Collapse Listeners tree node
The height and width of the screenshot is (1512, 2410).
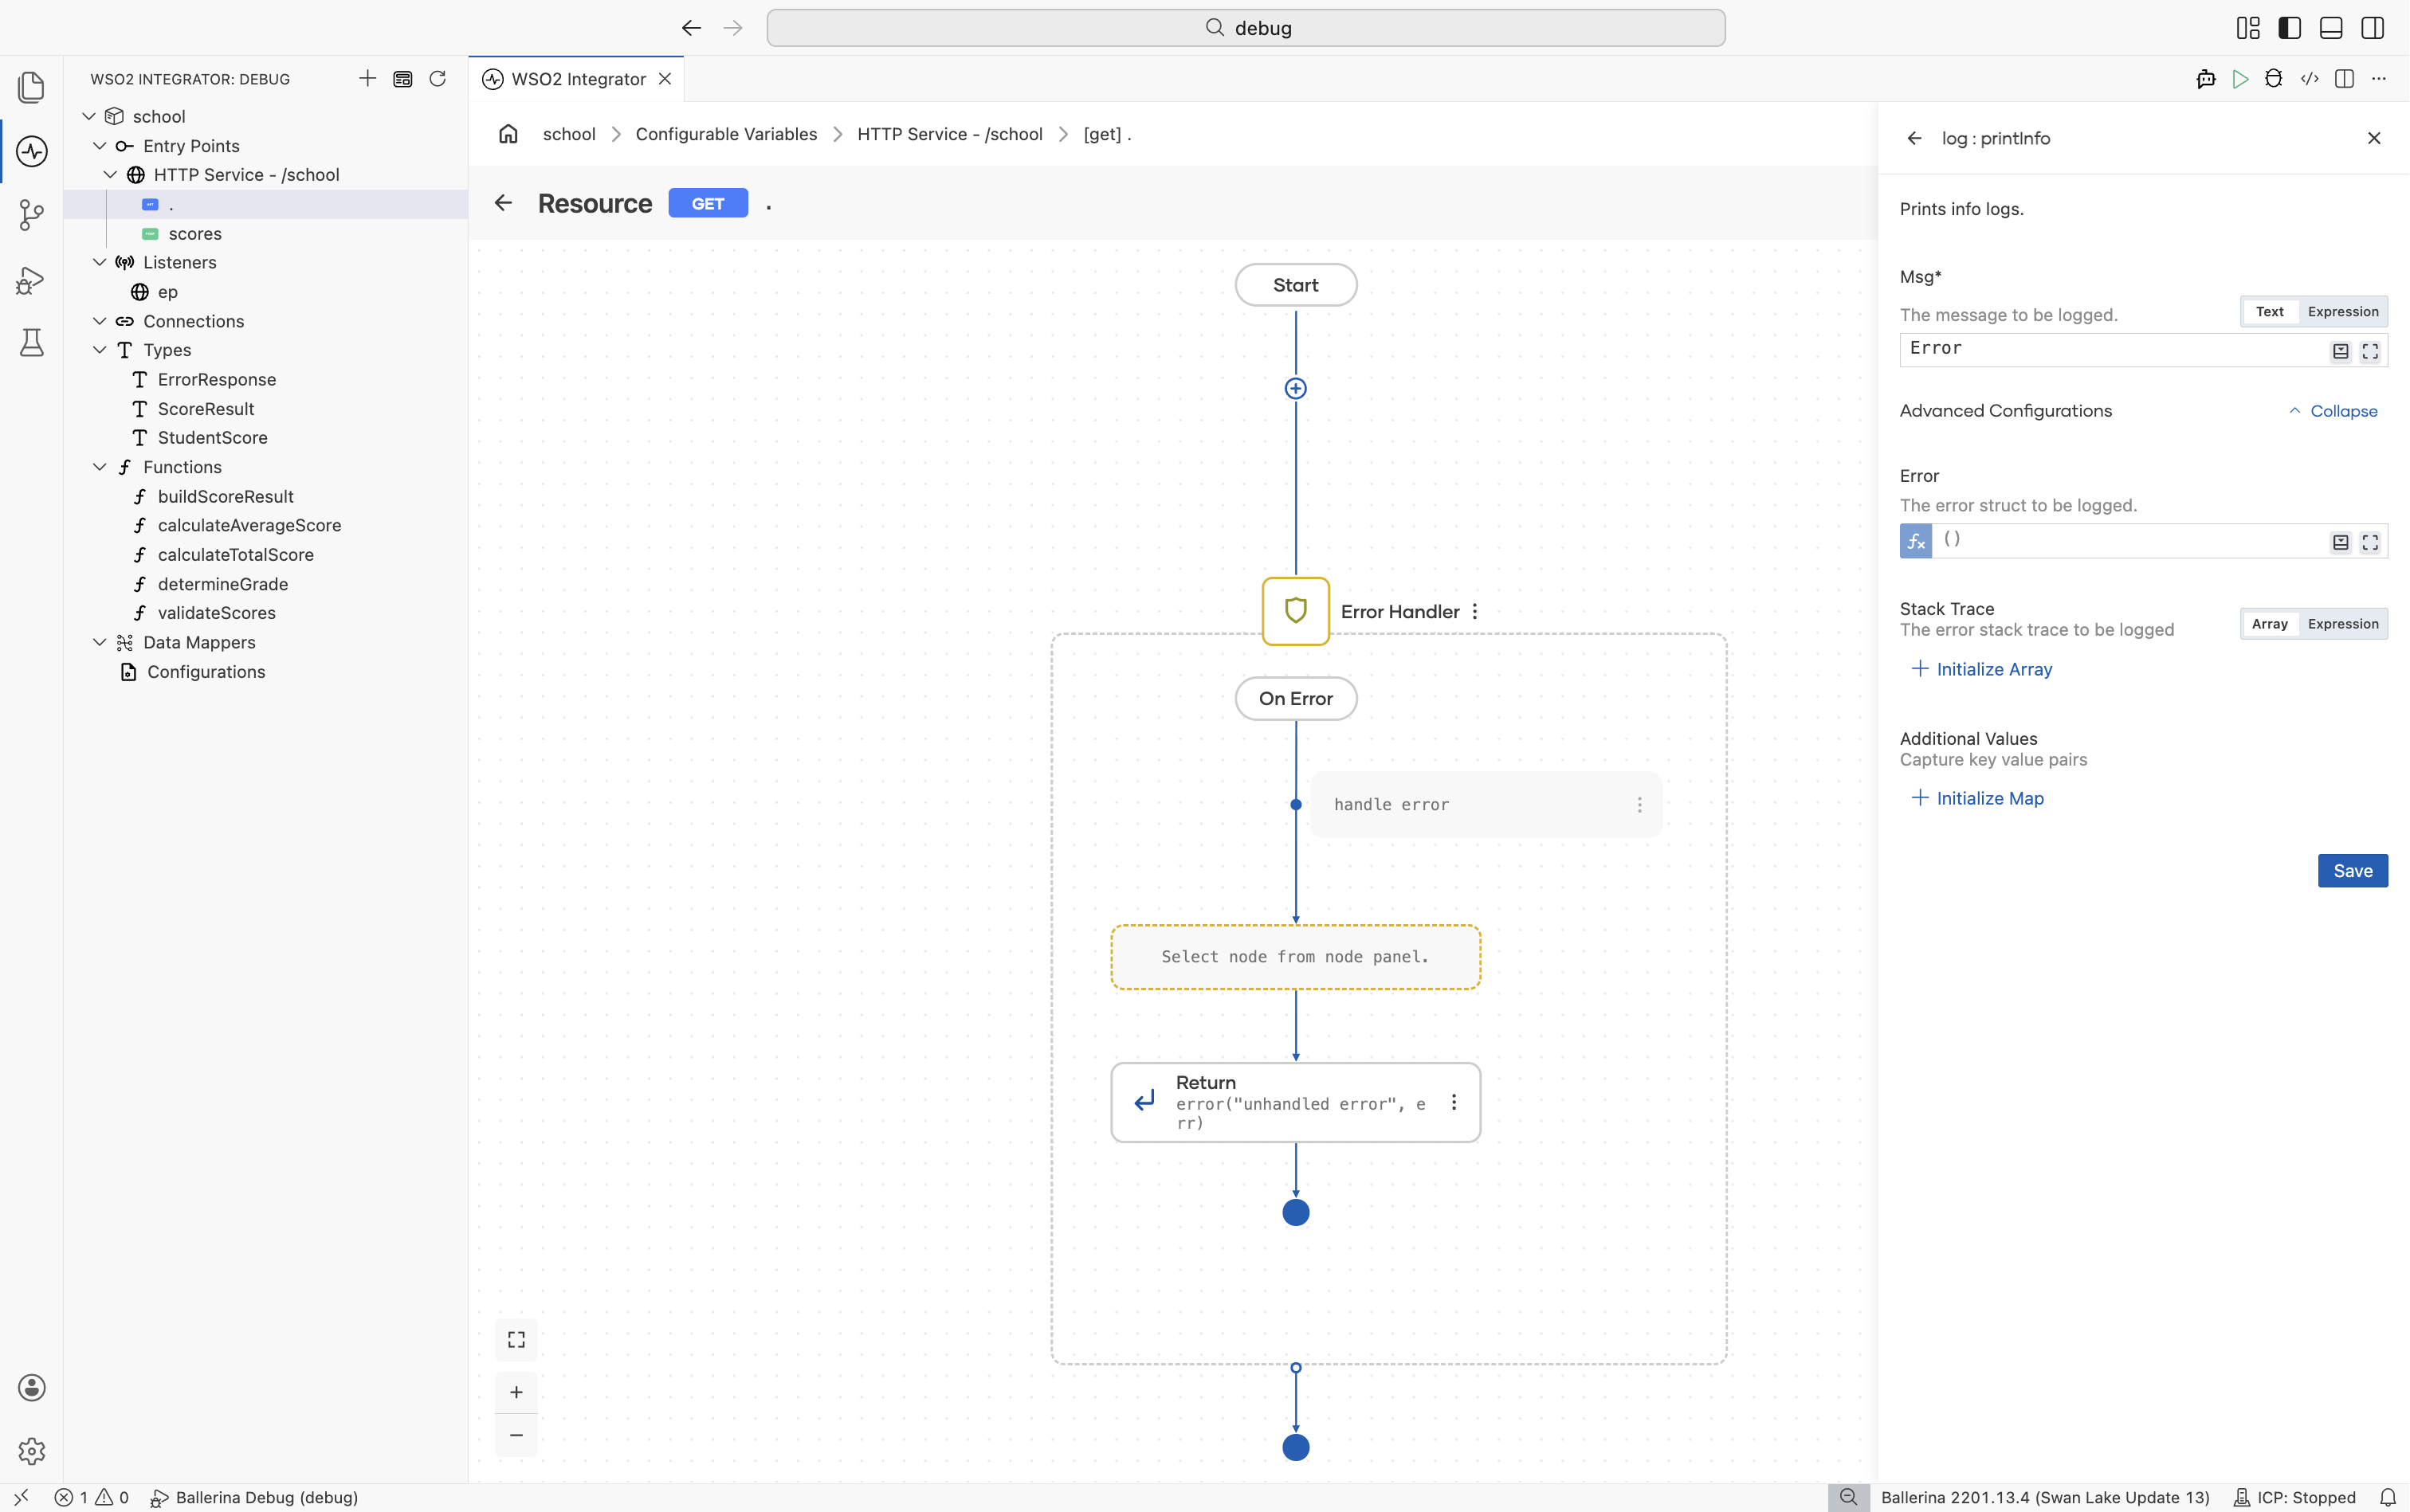[x=100, y=262]
